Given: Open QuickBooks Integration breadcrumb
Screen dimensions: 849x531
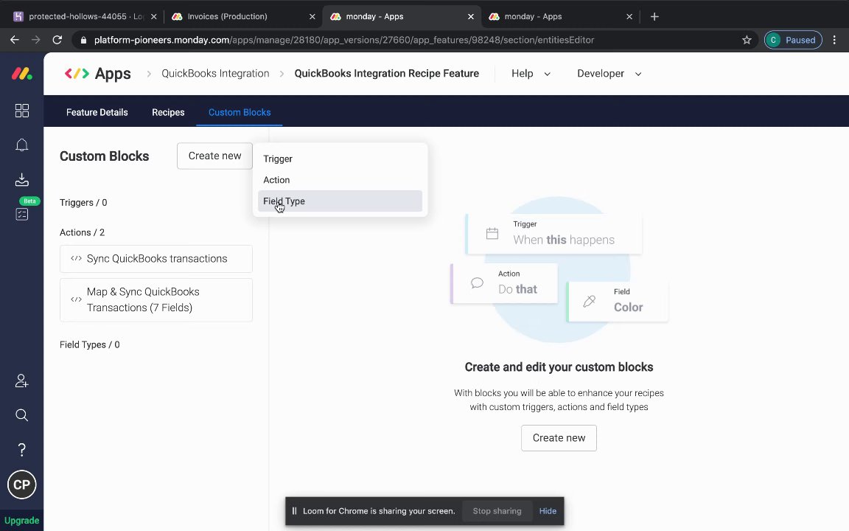Looking at the screenshot, I should coord(215,73).
